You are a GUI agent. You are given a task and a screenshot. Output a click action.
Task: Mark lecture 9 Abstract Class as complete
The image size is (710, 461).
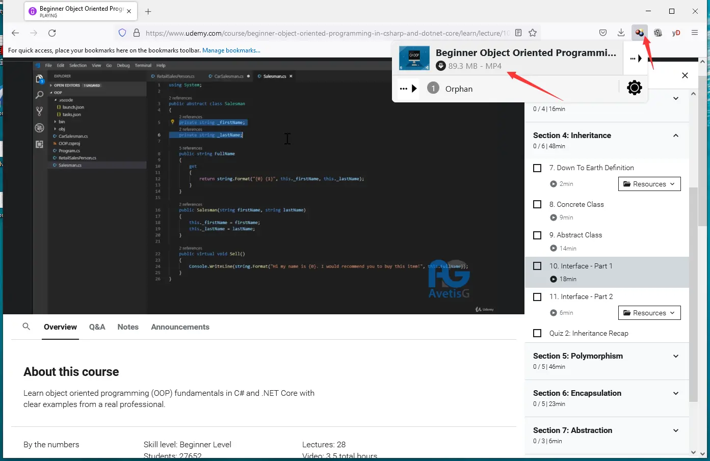pos(537,235)
